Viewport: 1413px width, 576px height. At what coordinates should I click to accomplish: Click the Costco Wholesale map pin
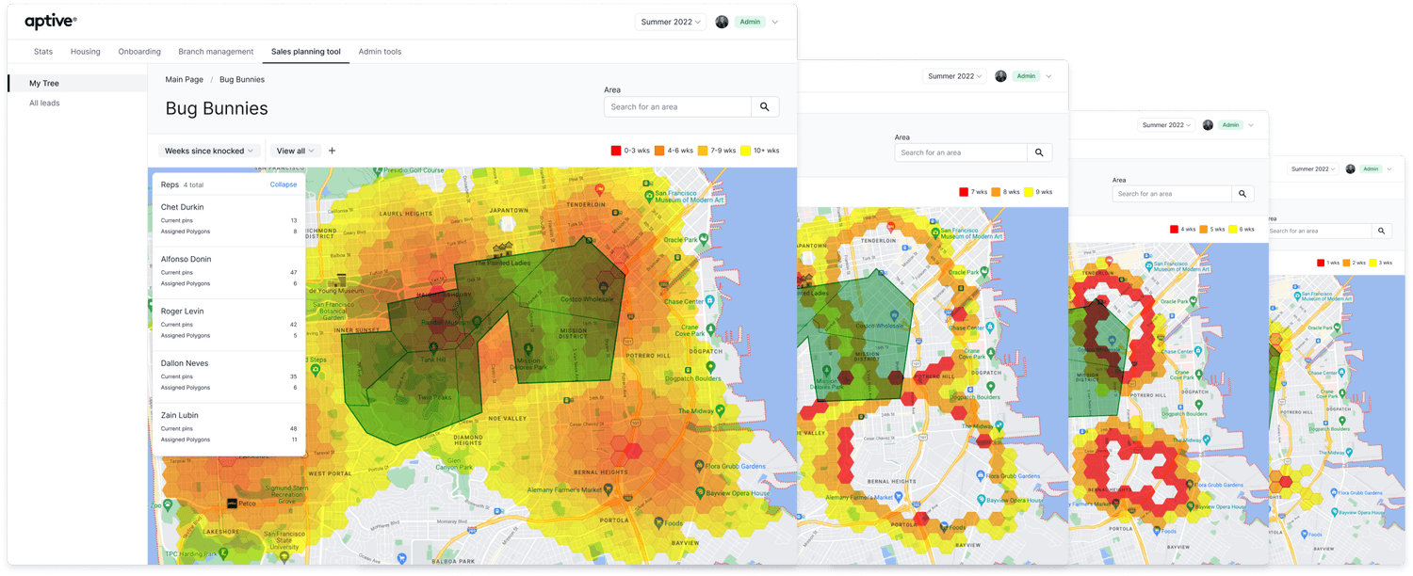[x=604, y=287]
